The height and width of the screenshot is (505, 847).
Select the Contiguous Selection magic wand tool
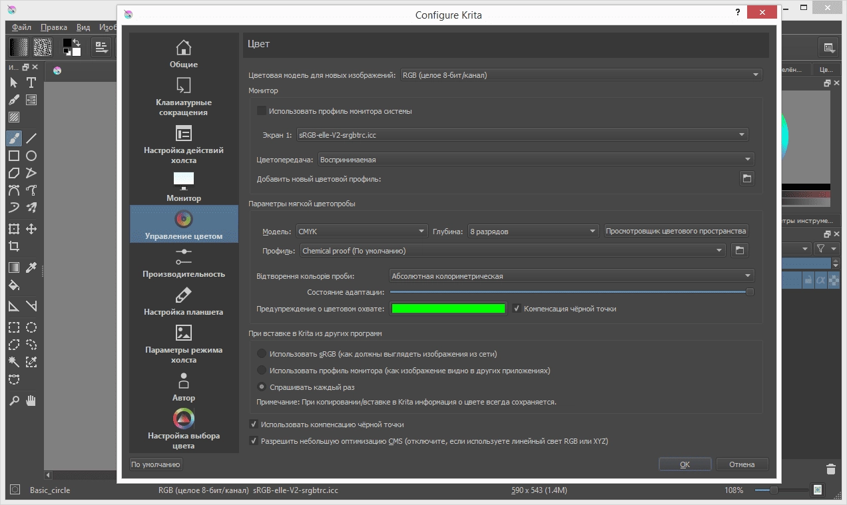(13, 363)
